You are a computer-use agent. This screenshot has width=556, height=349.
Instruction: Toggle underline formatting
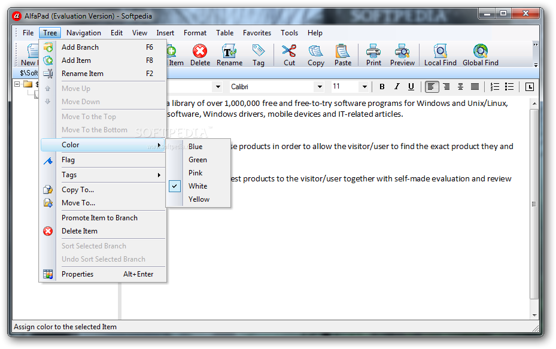pos(411,87)
